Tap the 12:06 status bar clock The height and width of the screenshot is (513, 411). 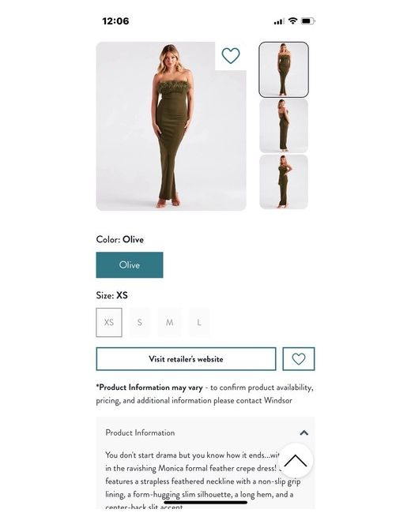click(x=115, y=21)
